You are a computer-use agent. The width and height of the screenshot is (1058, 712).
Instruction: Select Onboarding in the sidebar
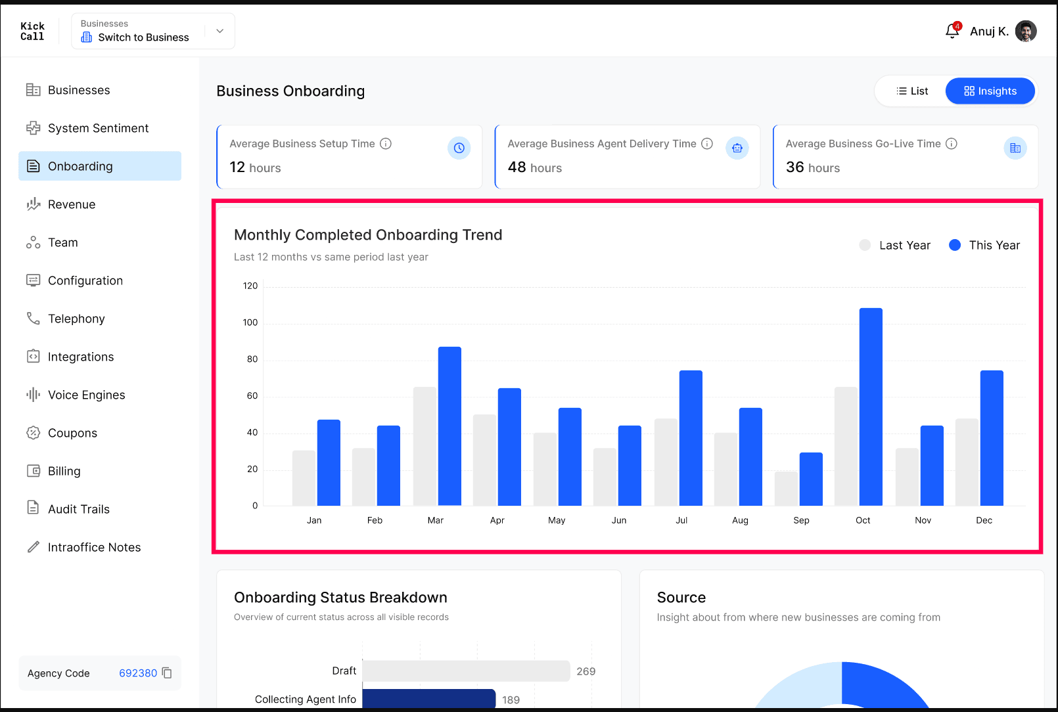[100, 166]
